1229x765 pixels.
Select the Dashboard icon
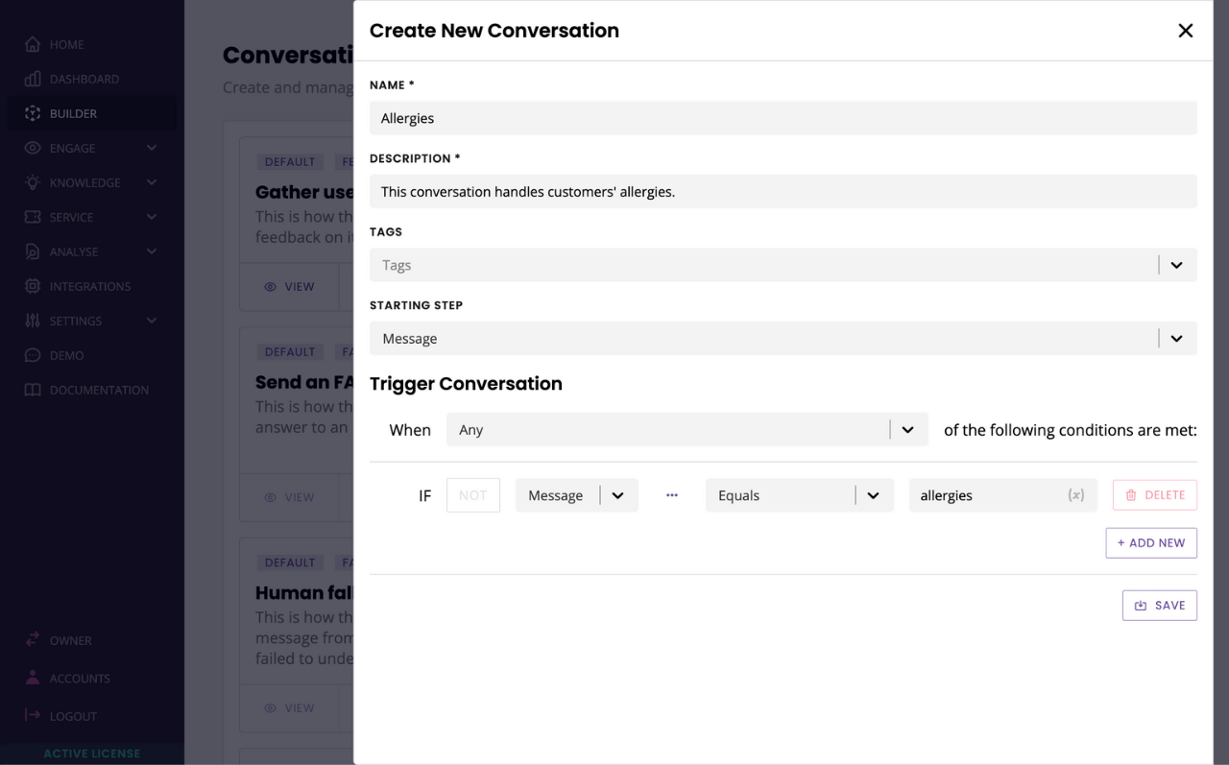pyautogui.click(x=32, y=78)
